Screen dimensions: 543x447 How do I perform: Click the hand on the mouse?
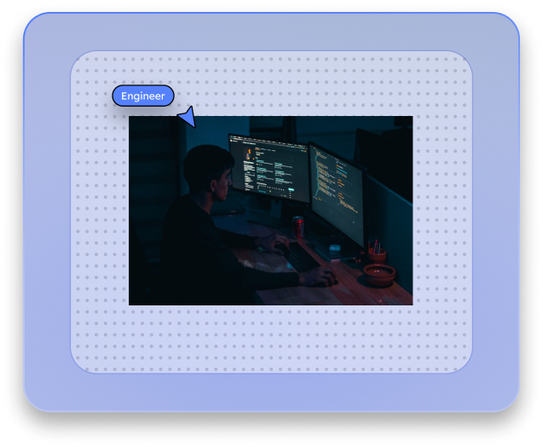(x=321, y=276)
